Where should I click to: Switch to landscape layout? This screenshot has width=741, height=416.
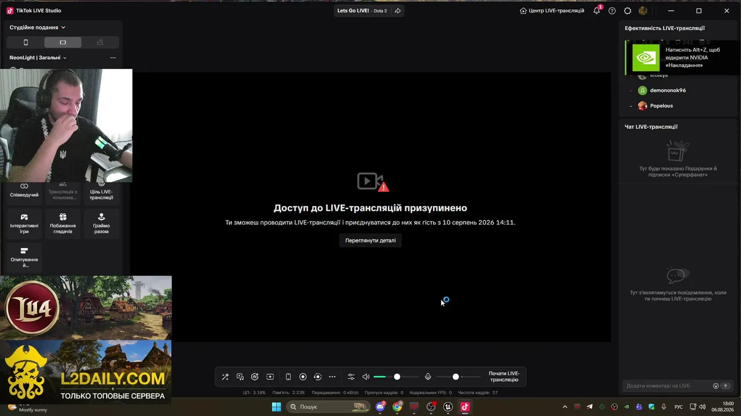pos(63,42)
